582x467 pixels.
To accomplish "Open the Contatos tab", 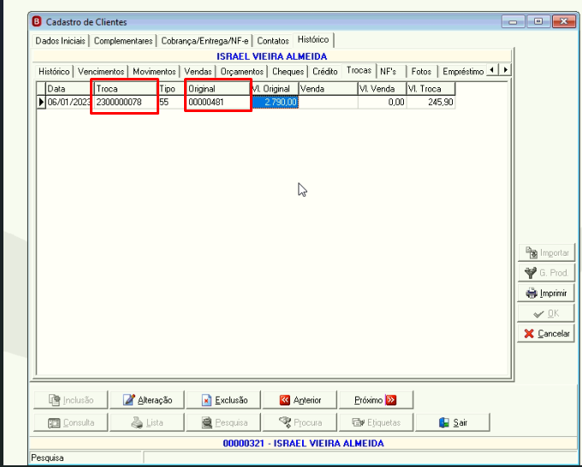I will [273, 41].
